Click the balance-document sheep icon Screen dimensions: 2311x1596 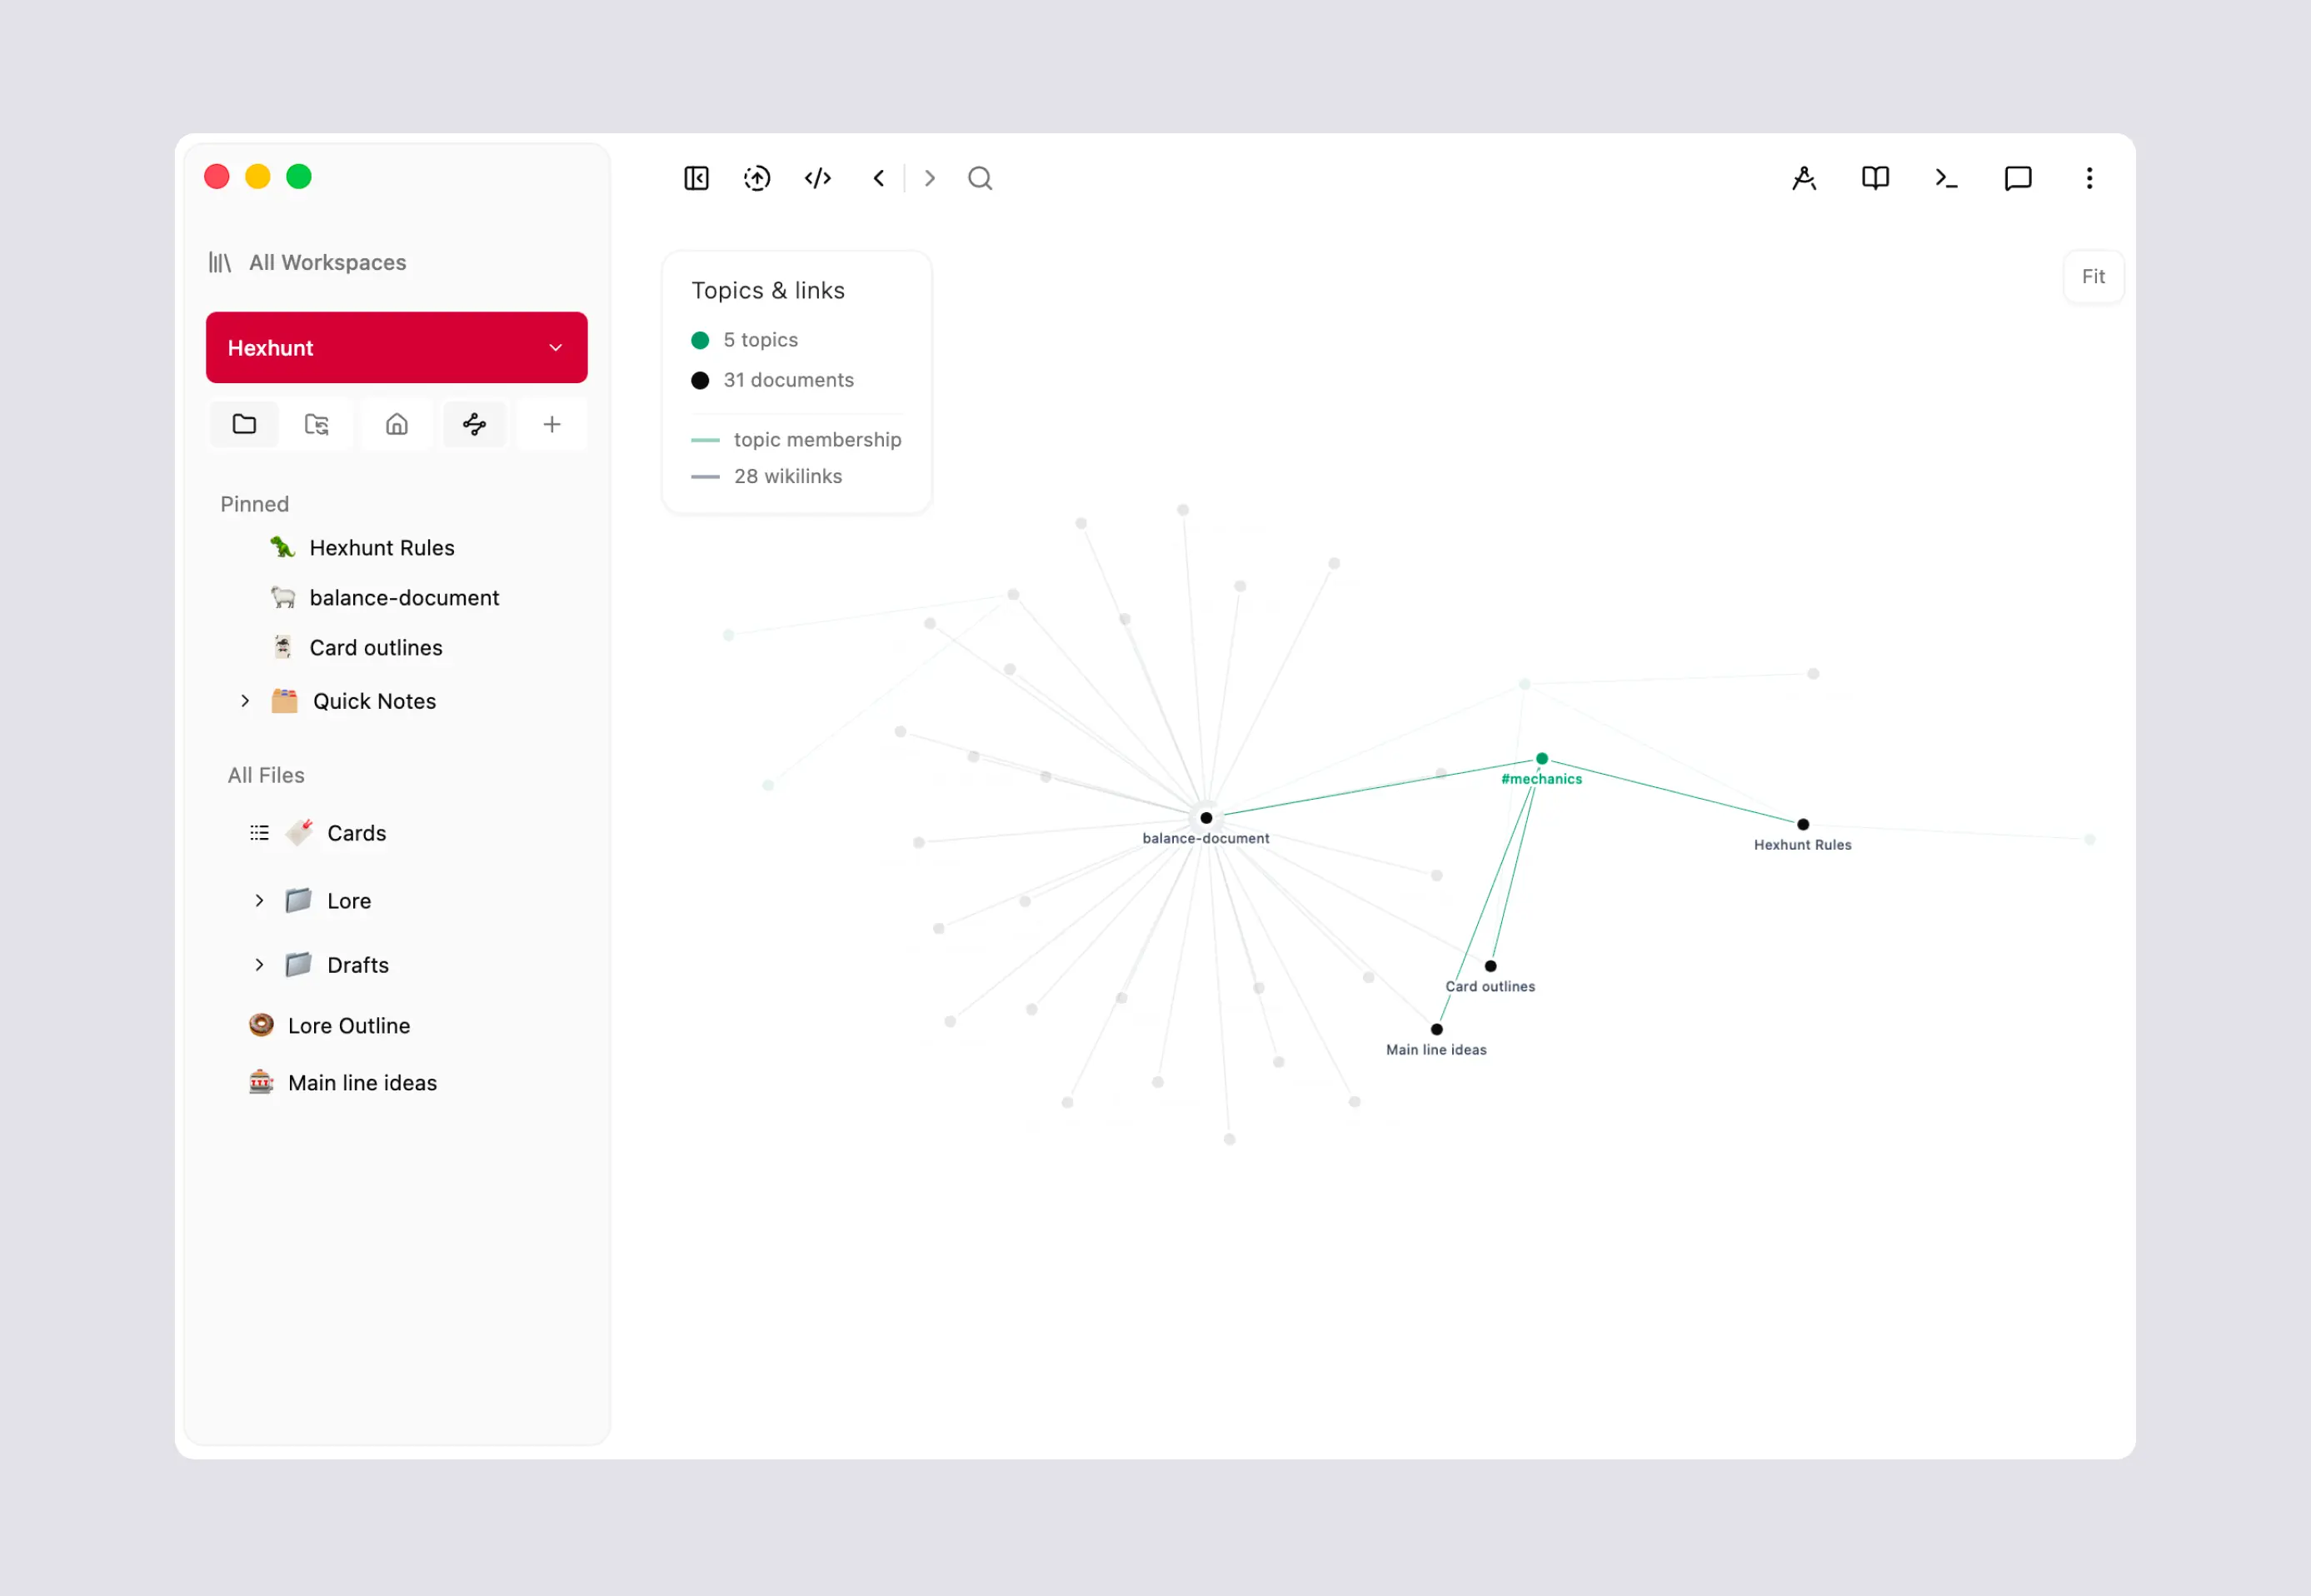283,597
